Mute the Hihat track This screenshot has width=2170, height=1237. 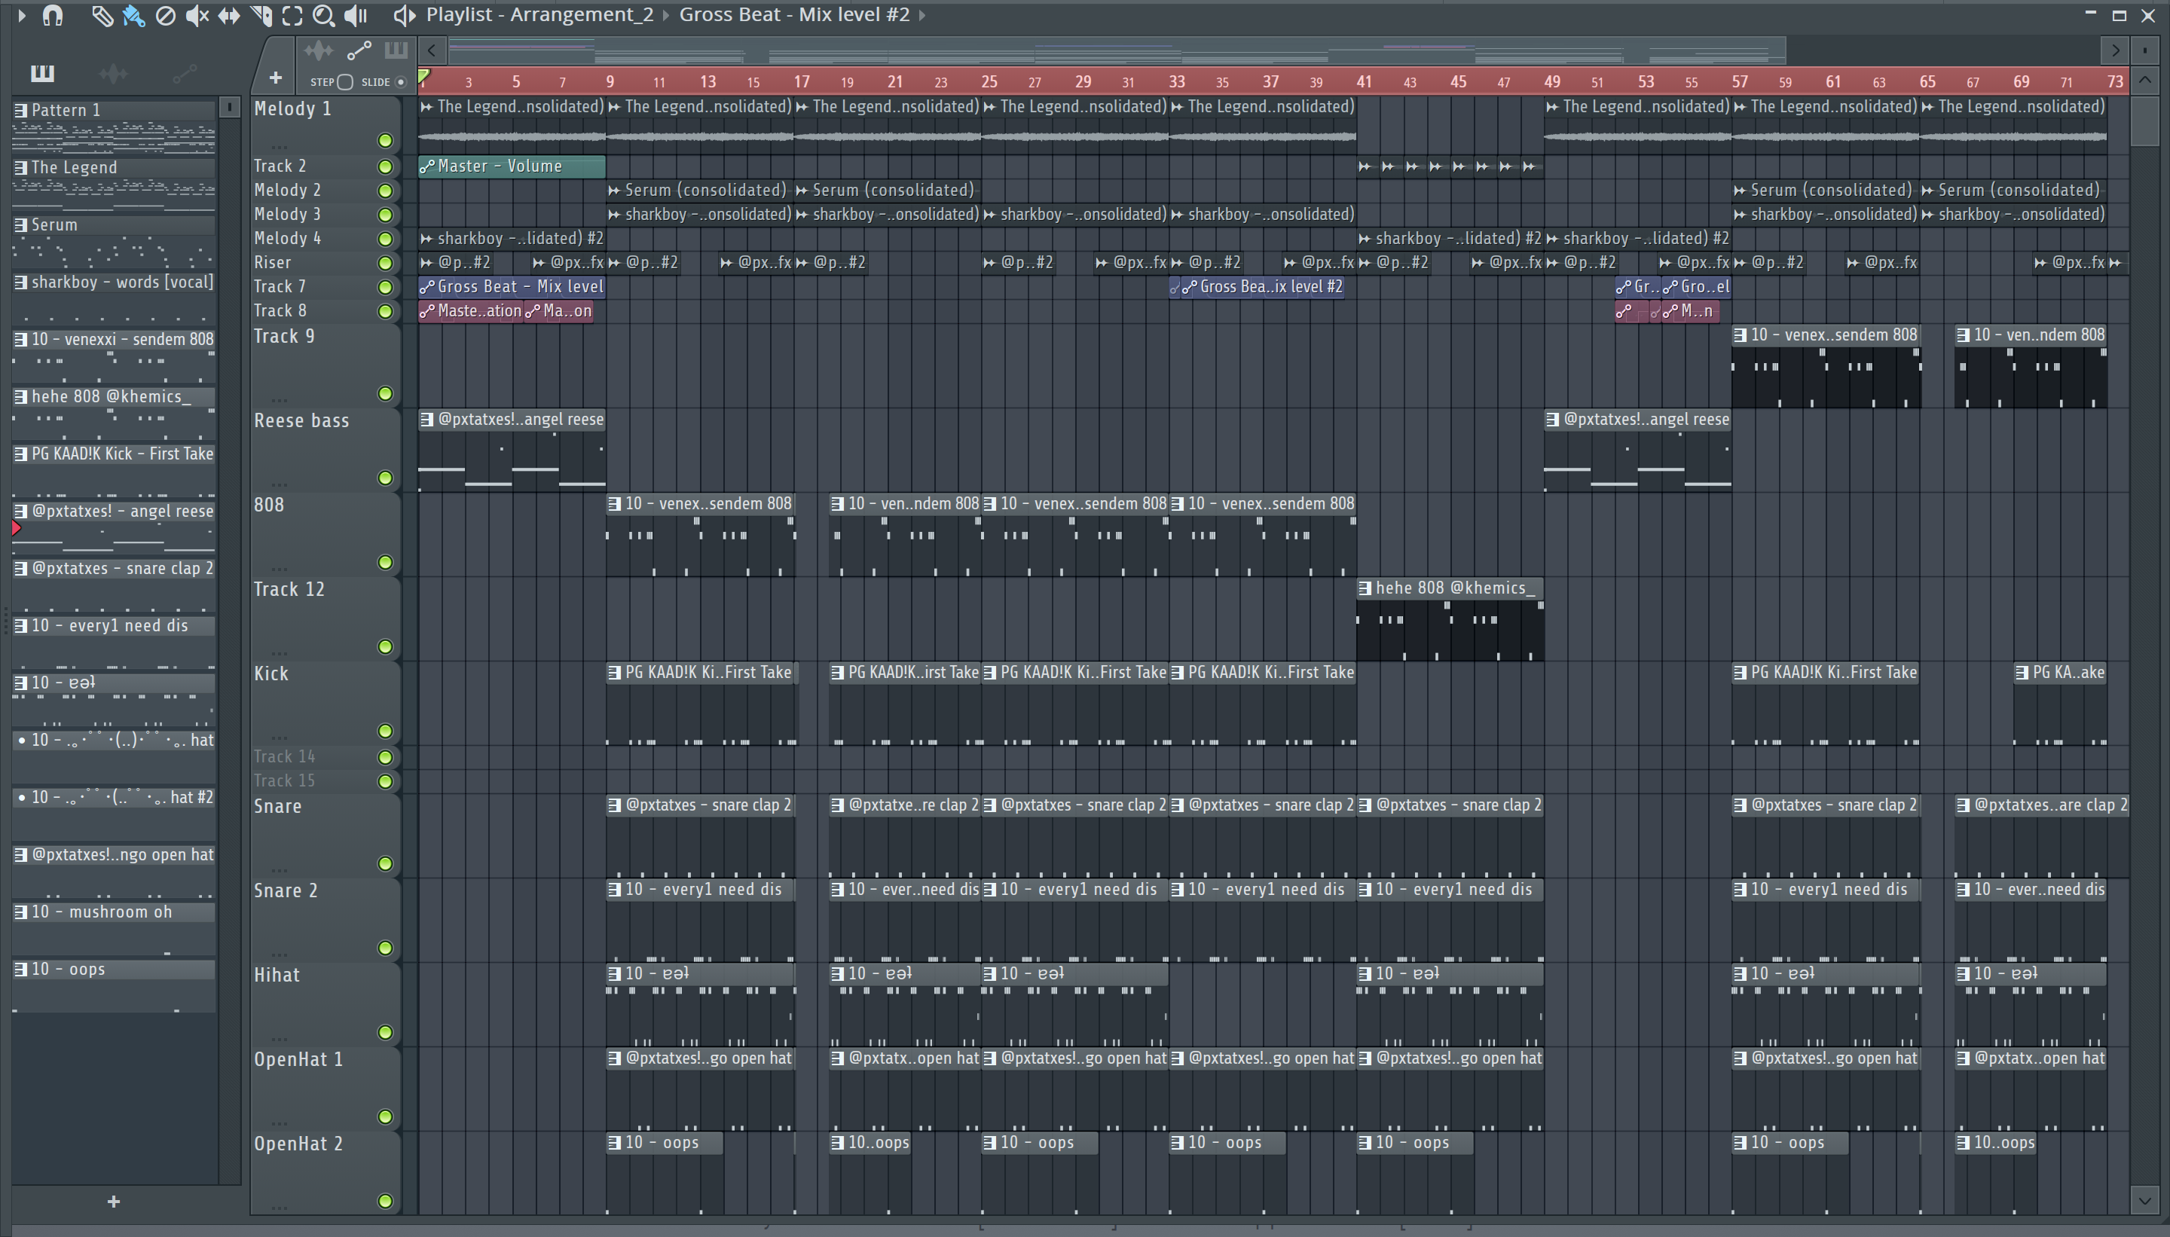click(385, 1033)
